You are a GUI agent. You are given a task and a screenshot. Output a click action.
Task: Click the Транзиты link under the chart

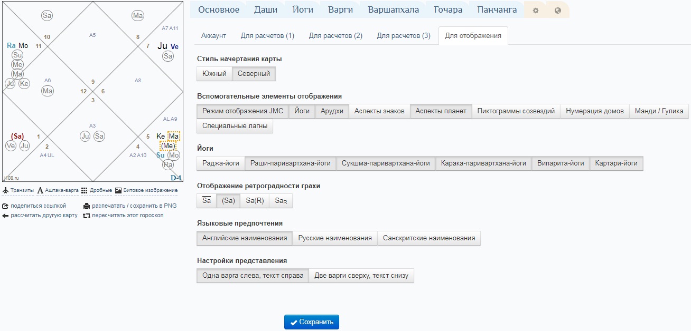coord(22,190)
